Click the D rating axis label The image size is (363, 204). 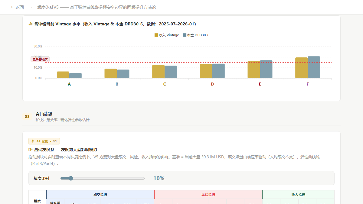coord(212,84)
